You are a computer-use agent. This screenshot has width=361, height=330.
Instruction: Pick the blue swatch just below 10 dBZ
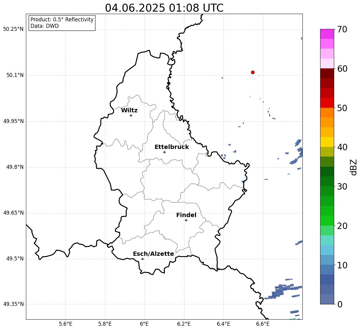point(327,270)
